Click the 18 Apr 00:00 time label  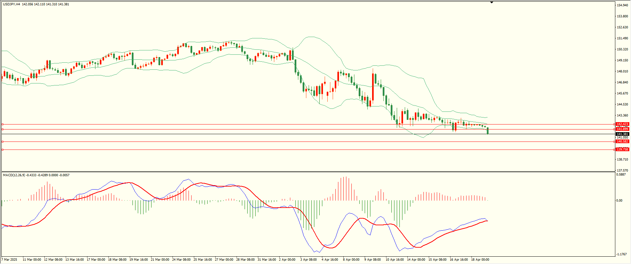[480, 260]
